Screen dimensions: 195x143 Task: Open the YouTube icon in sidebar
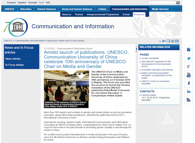pos(188,75)
